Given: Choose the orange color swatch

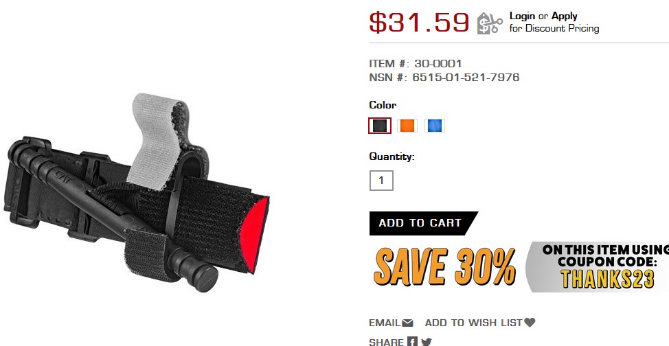Looking at the screenshot, I should [407, 126].
